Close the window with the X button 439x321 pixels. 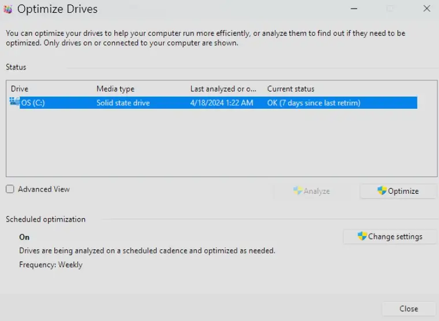click(427, 9)
